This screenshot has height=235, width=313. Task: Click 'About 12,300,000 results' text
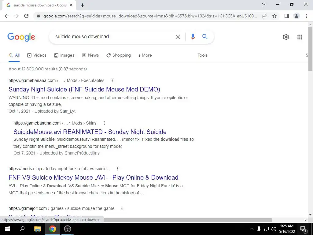click(x=33, y=69)
